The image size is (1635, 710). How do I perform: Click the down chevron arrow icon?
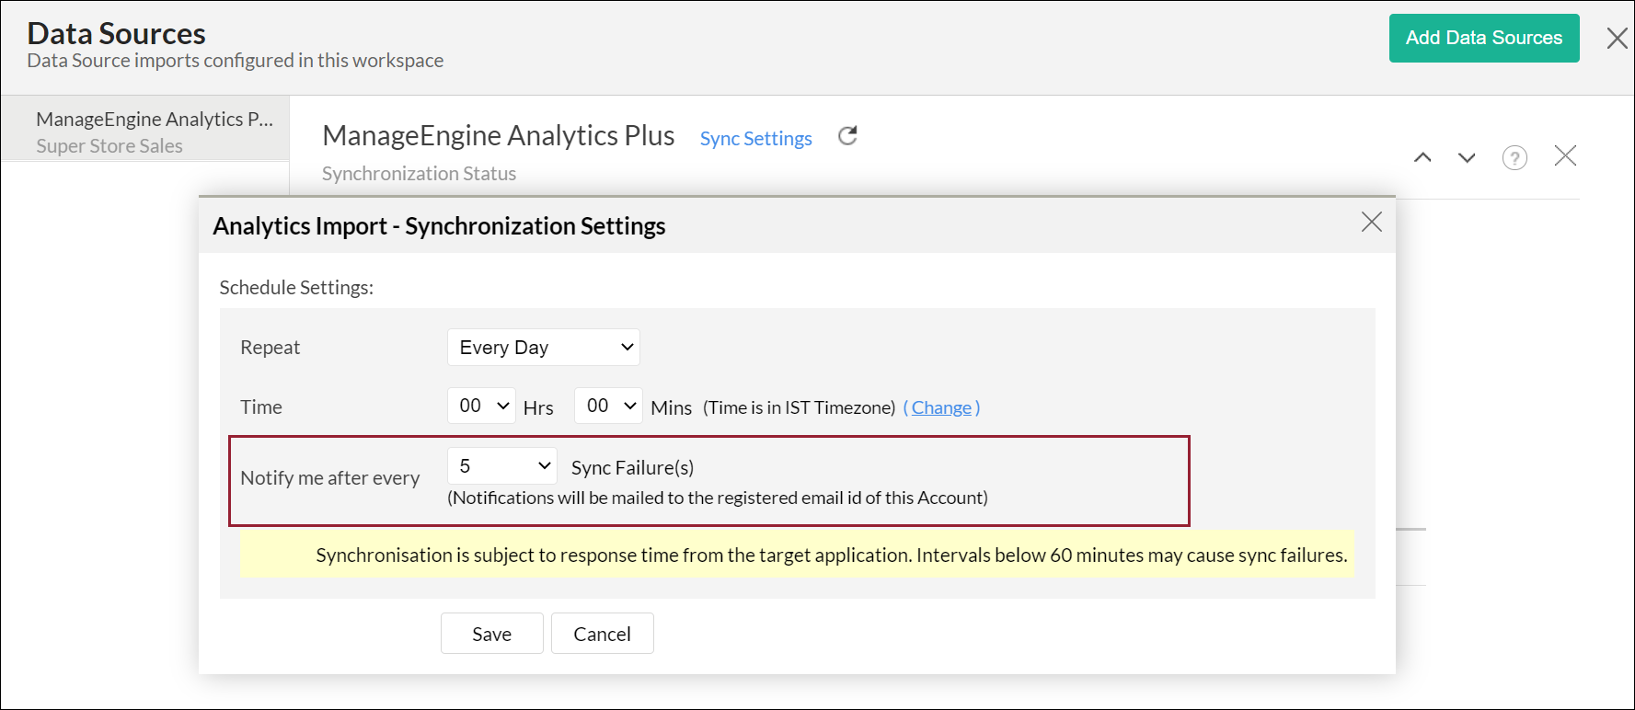pyautogui.click(x=1467, y=157)
